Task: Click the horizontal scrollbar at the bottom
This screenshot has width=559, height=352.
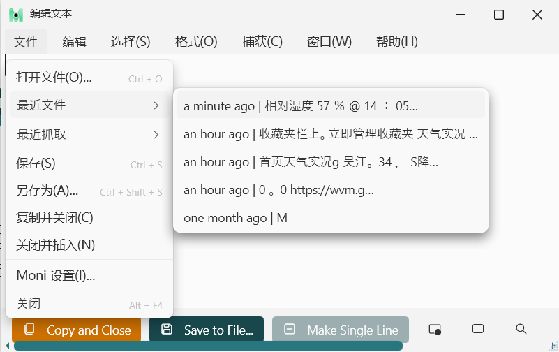Action: click(x=208, y=346)
